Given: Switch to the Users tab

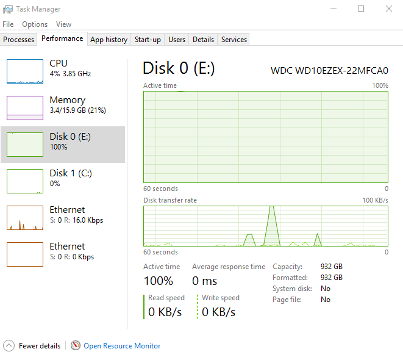Looking at the screenshot, I should tap(177, 40).
